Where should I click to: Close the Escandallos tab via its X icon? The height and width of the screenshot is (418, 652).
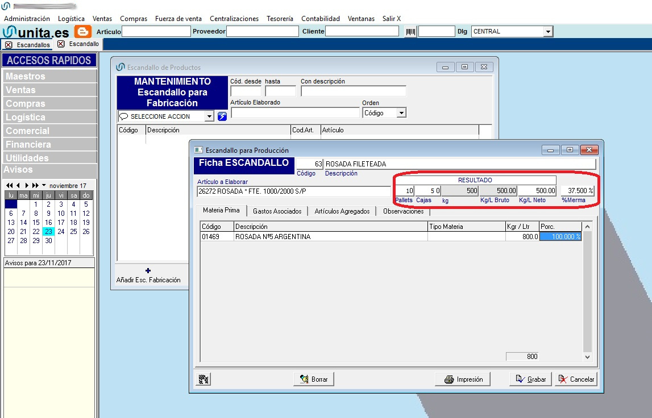tap(9, 44)
